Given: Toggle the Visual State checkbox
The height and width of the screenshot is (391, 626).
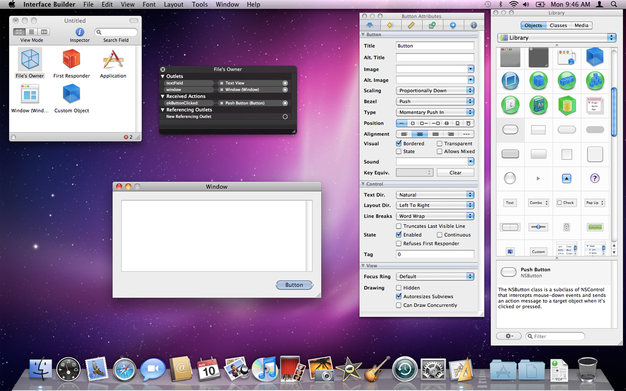Looking at the screenshot, I should [399, 151].
